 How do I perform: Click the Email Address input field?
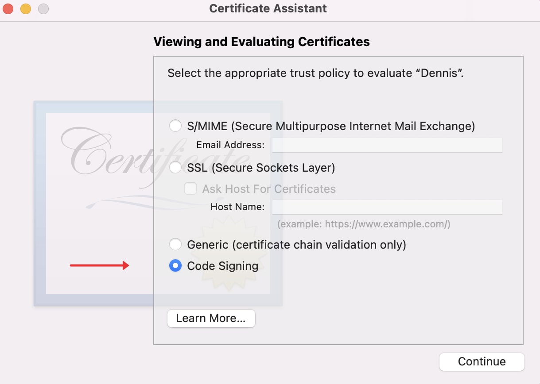pyautogui.click(x=387, y=145)
